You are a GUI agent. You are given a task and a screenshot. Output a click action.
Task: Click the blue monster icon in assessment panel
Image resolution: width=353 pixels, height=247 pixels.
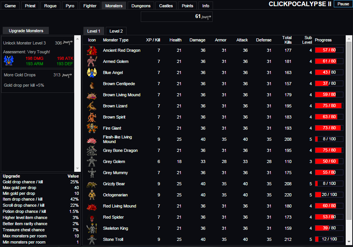(x=8, y=61)
